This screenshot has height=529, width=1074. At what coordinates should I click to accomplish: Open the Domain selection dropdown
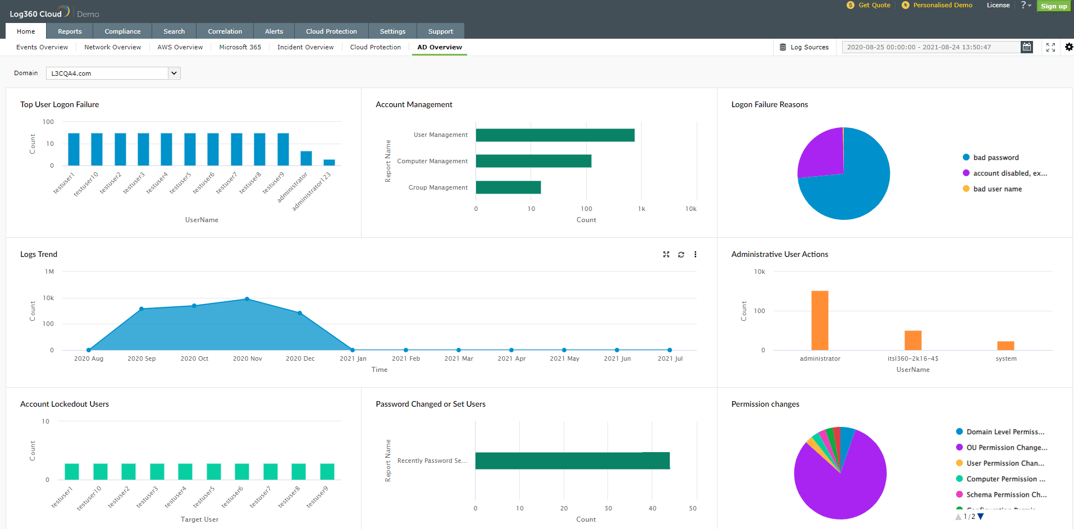(x=174, y=73)
